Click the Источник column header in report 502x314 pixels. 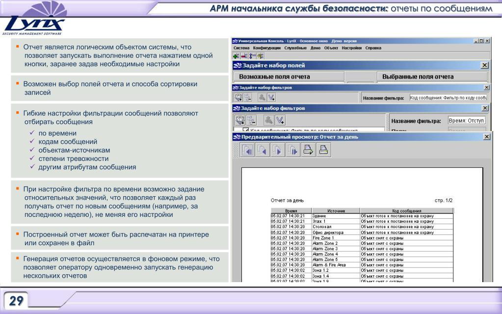coord(336,210)
